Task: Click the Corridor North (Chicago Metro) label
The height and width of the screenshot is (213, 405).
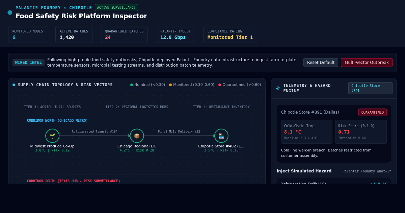Action: 57,121
